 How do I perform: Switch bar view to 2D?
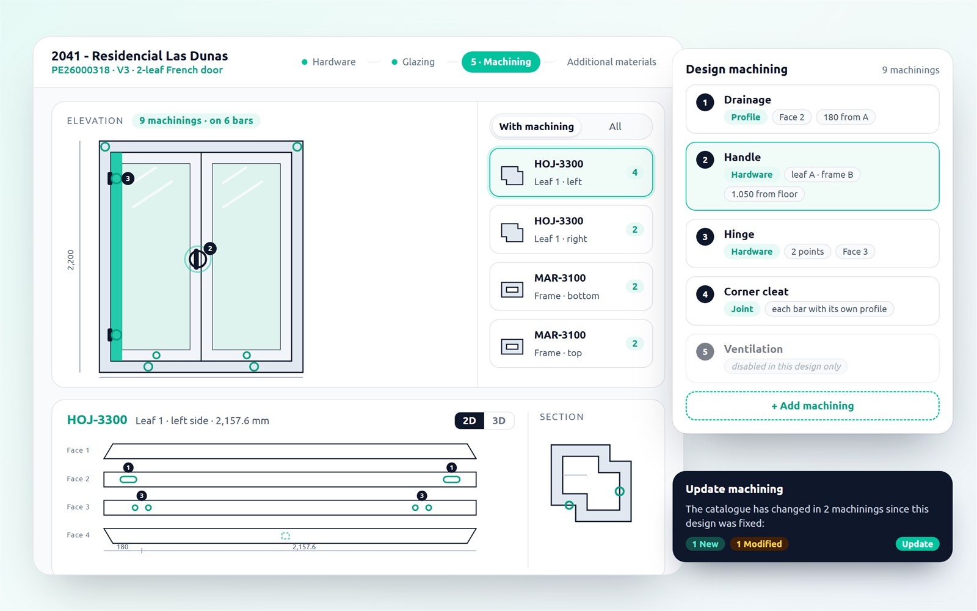click(x=469, y=420)
